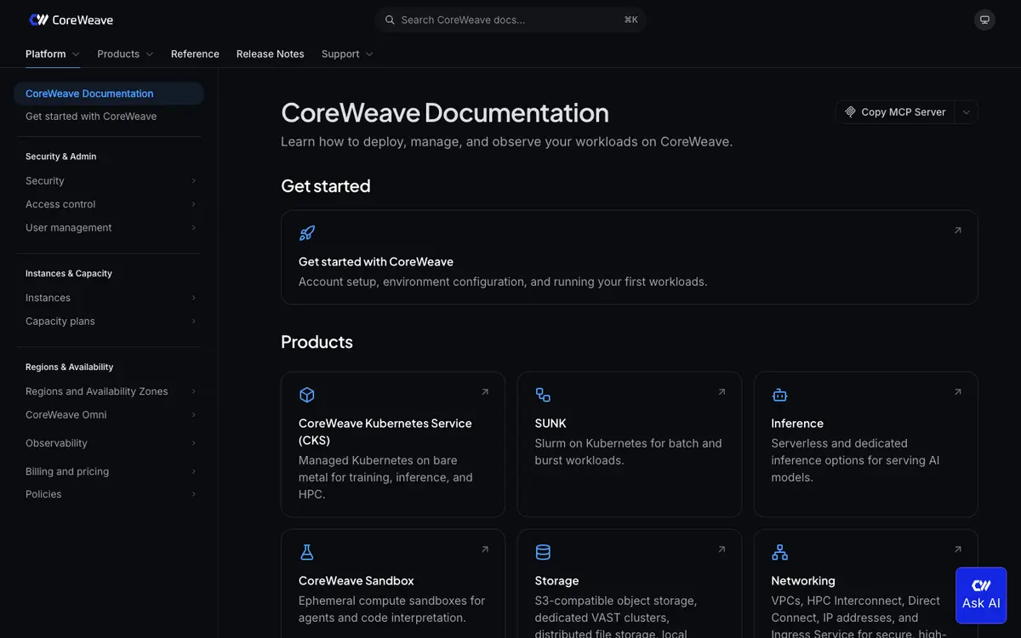
Task: Go to the Reference tab
Action: [x=195, y=54]
